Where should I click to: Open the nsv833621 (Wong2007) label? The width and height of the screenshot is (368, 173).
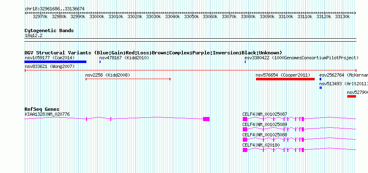click(50, 66)
